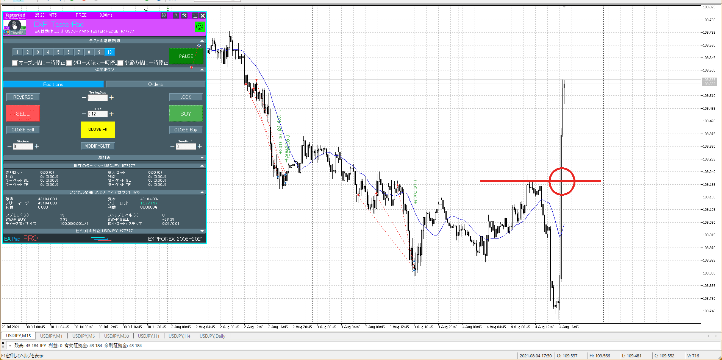Enable pause after bar checkbox
The height and width of the screenshot is (360, 722).
(120, 63)
